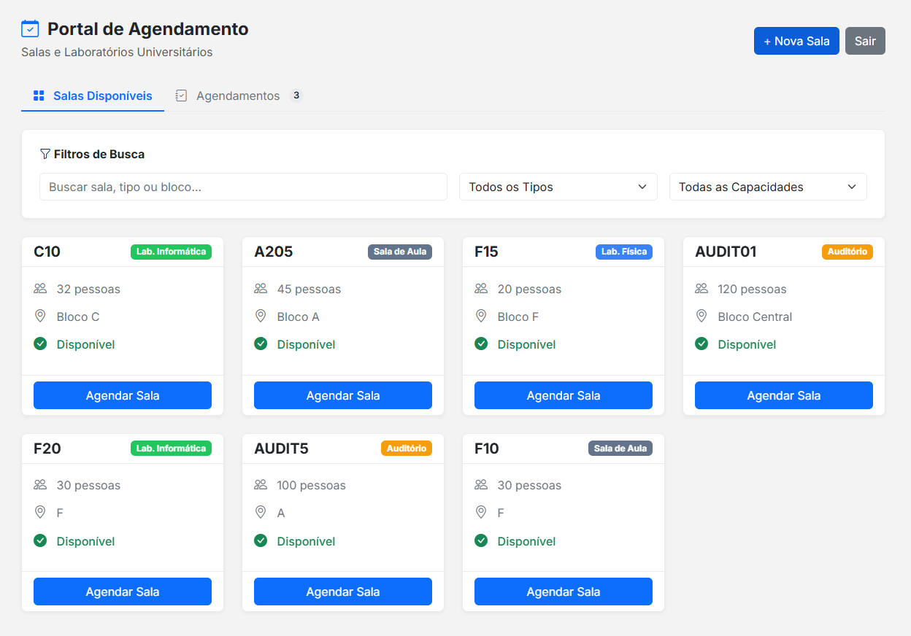Click the calendar logo icon beside Portal de Agendamento
This screenshot has width=911, height=636.
pos(30,29)
